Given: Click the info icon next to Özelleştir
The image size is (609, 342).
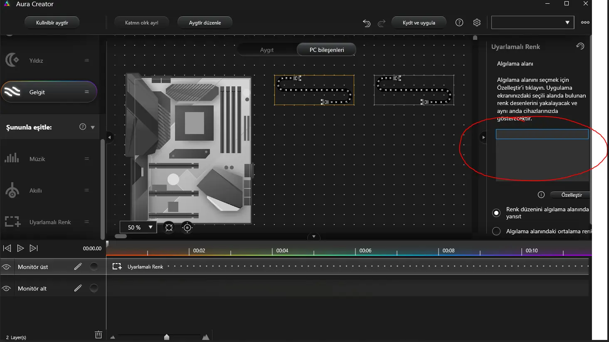Looking at the screenshot, I should click(541, 195).
